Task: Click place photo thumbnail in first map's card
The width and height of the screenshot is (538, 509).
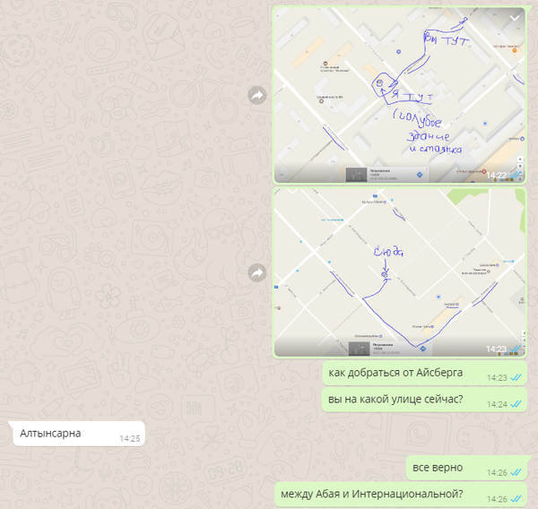Action: pos(357,174)
